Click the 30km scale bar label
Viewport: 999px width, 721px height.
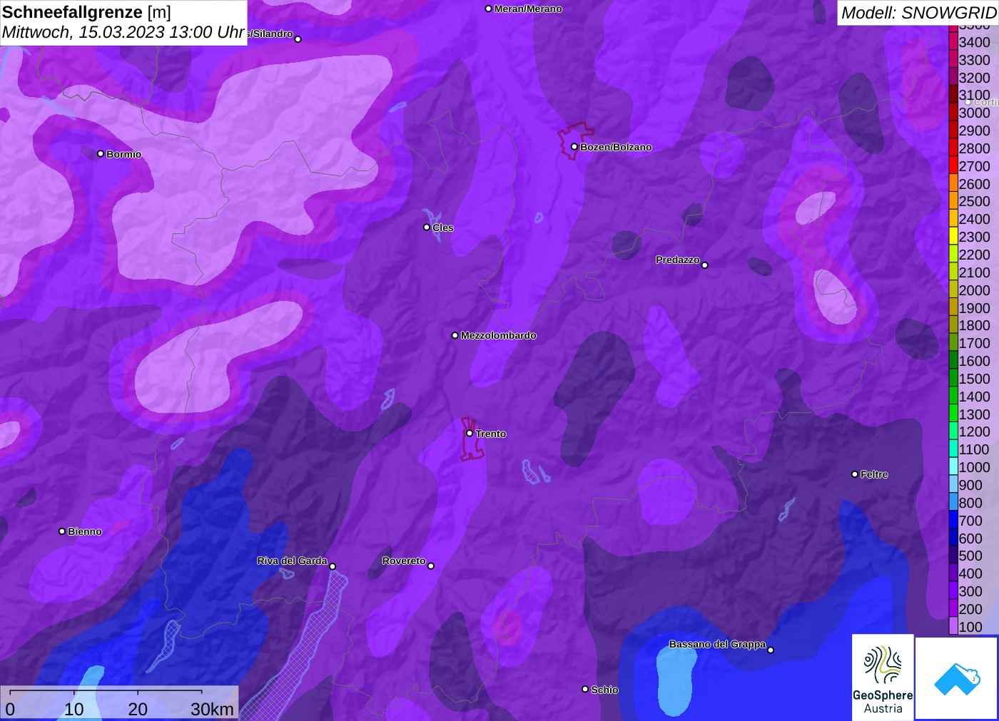tap(212, 709)
